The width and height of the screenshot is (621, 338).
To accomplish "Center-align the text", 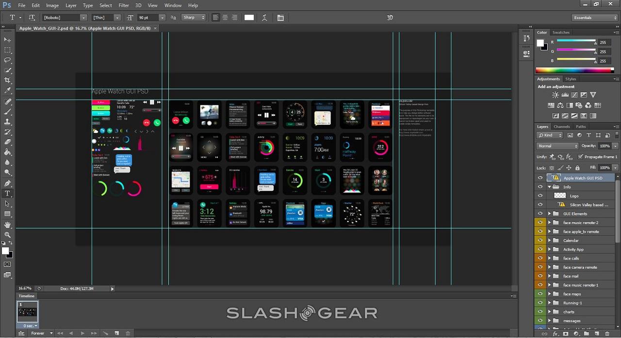I will [225, 17].
